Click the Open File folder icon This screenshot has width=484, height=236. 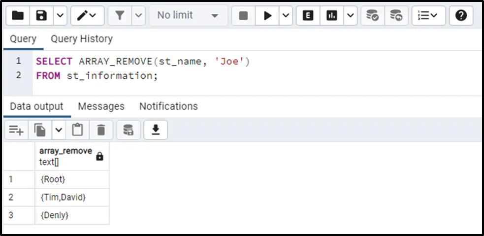[18, 16]
